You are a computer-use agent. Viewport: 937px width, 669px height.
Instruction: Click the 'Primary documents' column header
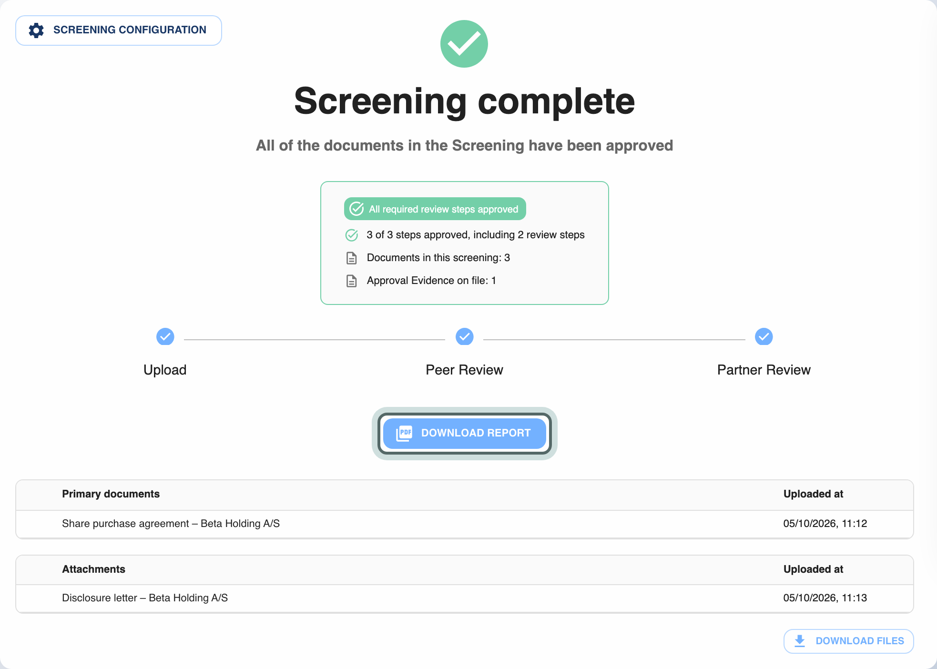pyautogui.click(x=111, y=494)
